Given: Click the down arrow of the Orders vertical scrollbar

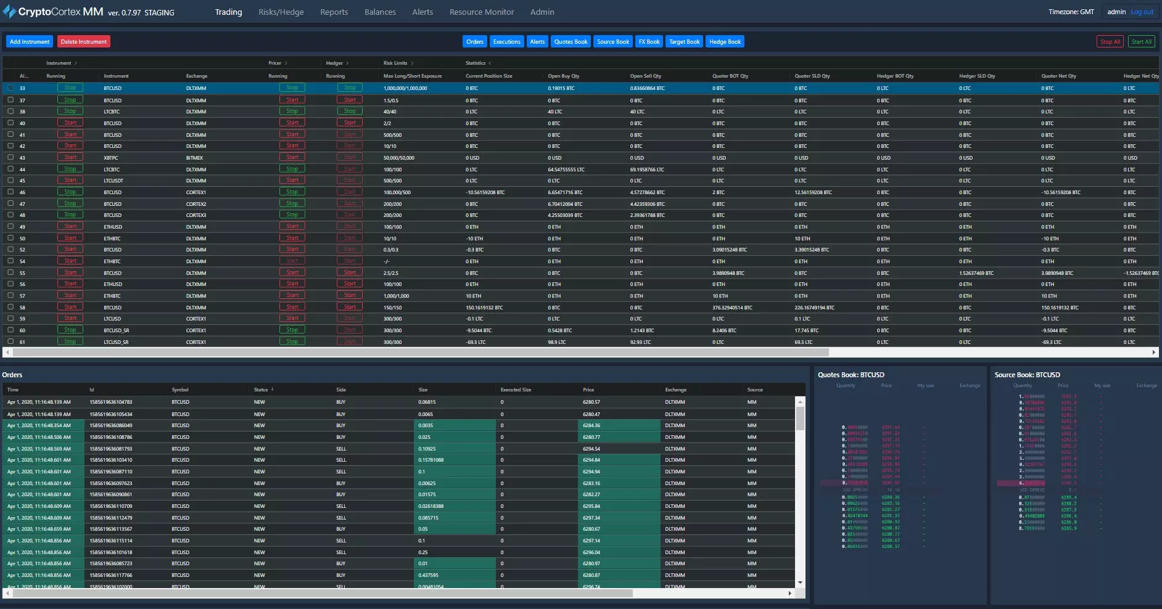Looking at the screenshot, I should pos(800,582).
